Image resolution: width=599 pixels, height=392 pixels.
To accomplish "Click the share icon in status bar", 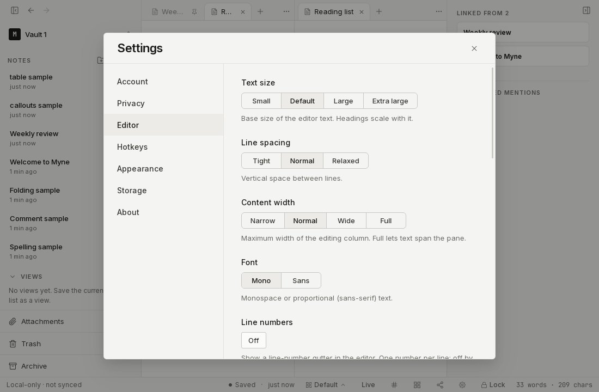I will pos(439,385).
